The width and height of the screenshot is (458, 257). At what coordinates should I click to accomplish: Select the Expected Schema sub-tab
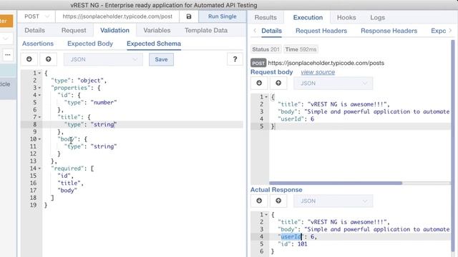click(154, 44)
